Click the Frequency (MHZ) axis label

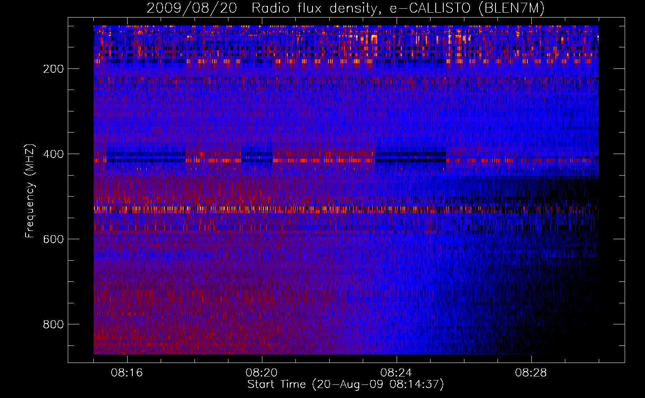(30, 191)
